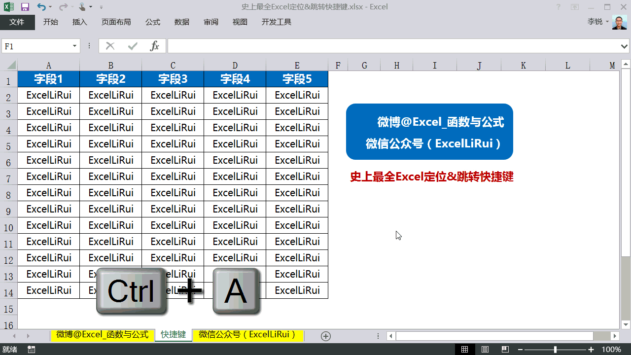Viewport: 631px width, 355px height.
Task: Click the formula bar Cancel X icon
Action: (x=110, y=46)
